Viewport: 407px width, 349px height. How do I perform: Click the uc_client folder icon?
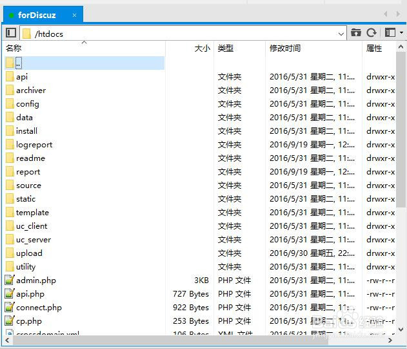click(x=10, y=226)
